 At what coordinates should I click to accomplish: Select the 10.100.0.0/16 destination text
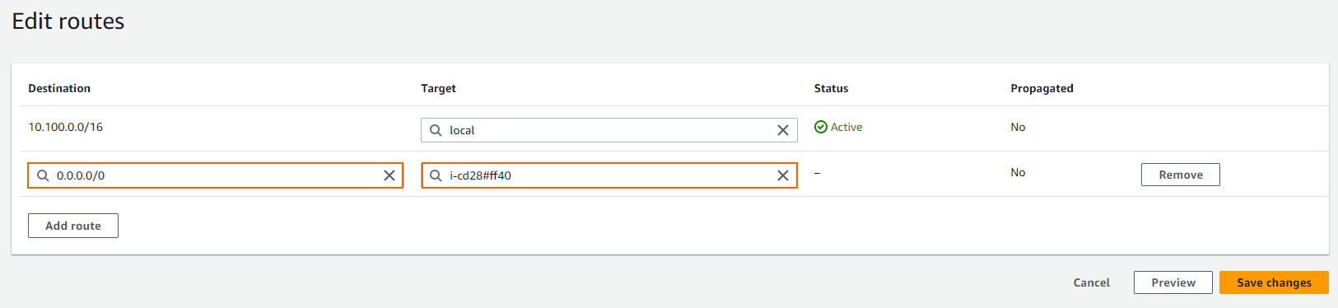66,127
